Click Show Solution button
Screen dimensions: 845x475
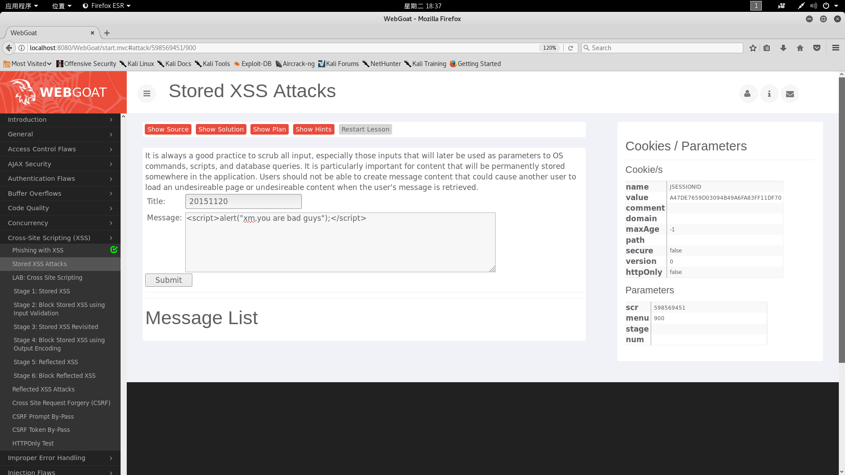click(x=221, y=129)
